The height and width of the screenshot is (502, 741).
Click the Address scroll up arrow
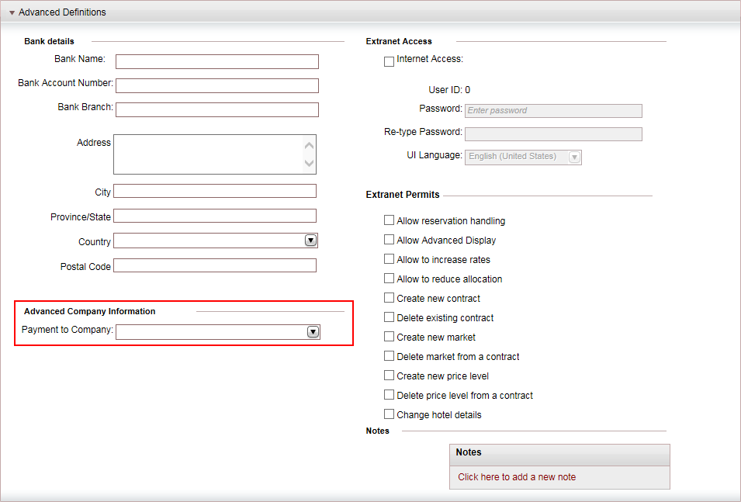(x=309, y=146)
